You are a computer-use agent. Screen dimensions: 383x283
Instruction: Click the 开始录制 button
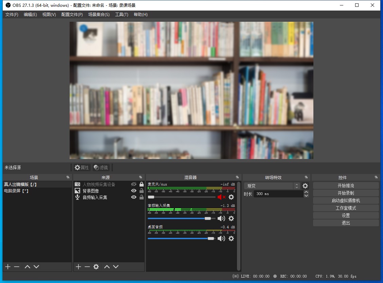(346, 193)
